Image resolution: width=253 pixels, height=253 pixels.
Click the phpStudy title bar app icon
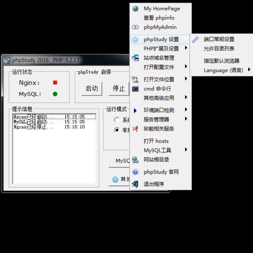click(7, 60)
